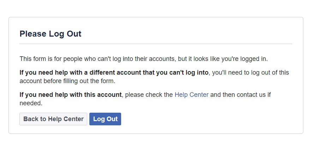Click the word 'Please' in the heading
309x144 pixels.
point(33,34)
